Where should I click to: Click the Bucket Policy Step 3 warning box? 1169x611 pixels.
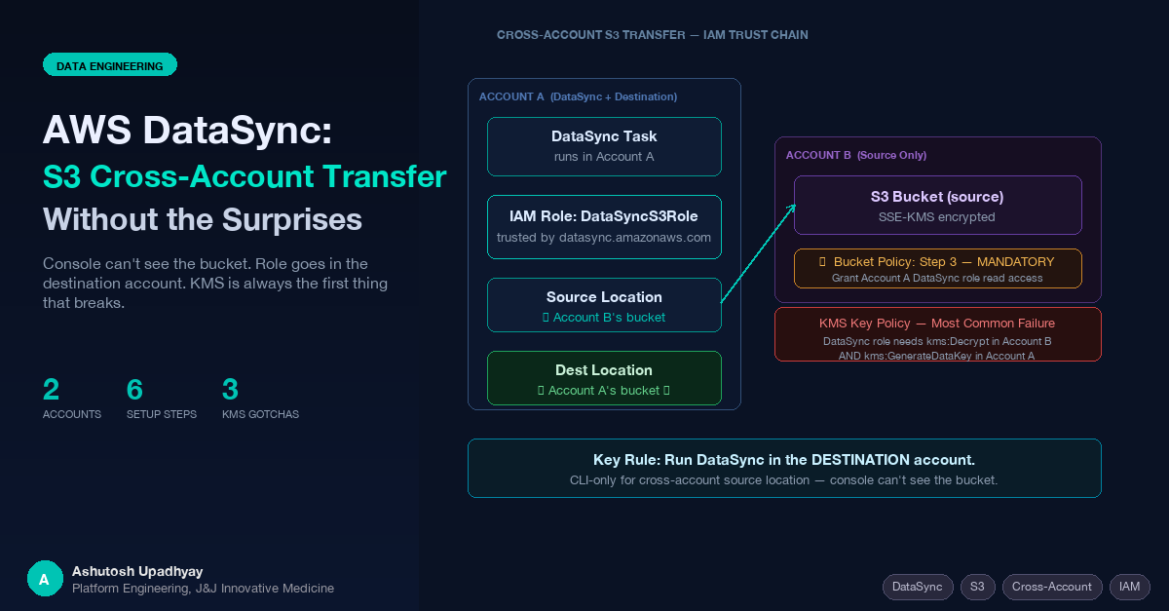[x=937, y=269]
